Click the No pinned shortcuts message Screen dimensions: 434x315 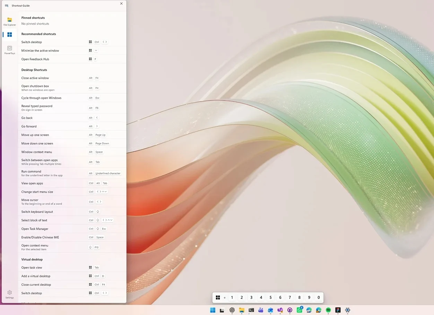[35, 24]
